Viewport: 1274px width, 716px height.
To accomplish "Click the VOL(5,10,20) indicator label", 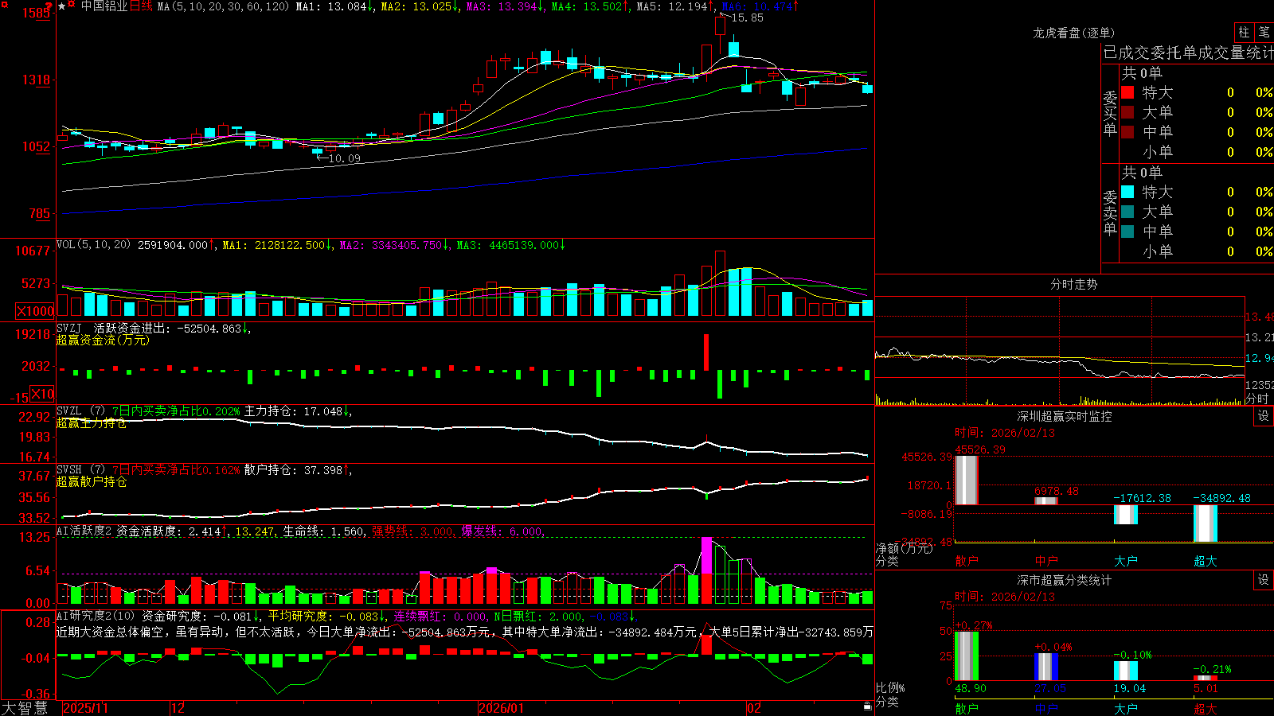I will pos(93,245).
